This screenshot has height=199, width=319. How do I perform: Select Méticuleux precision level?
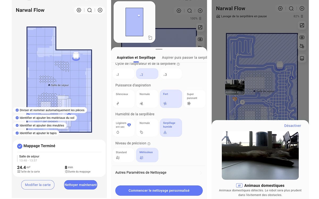pyautogui.click(x=147, y=155)
